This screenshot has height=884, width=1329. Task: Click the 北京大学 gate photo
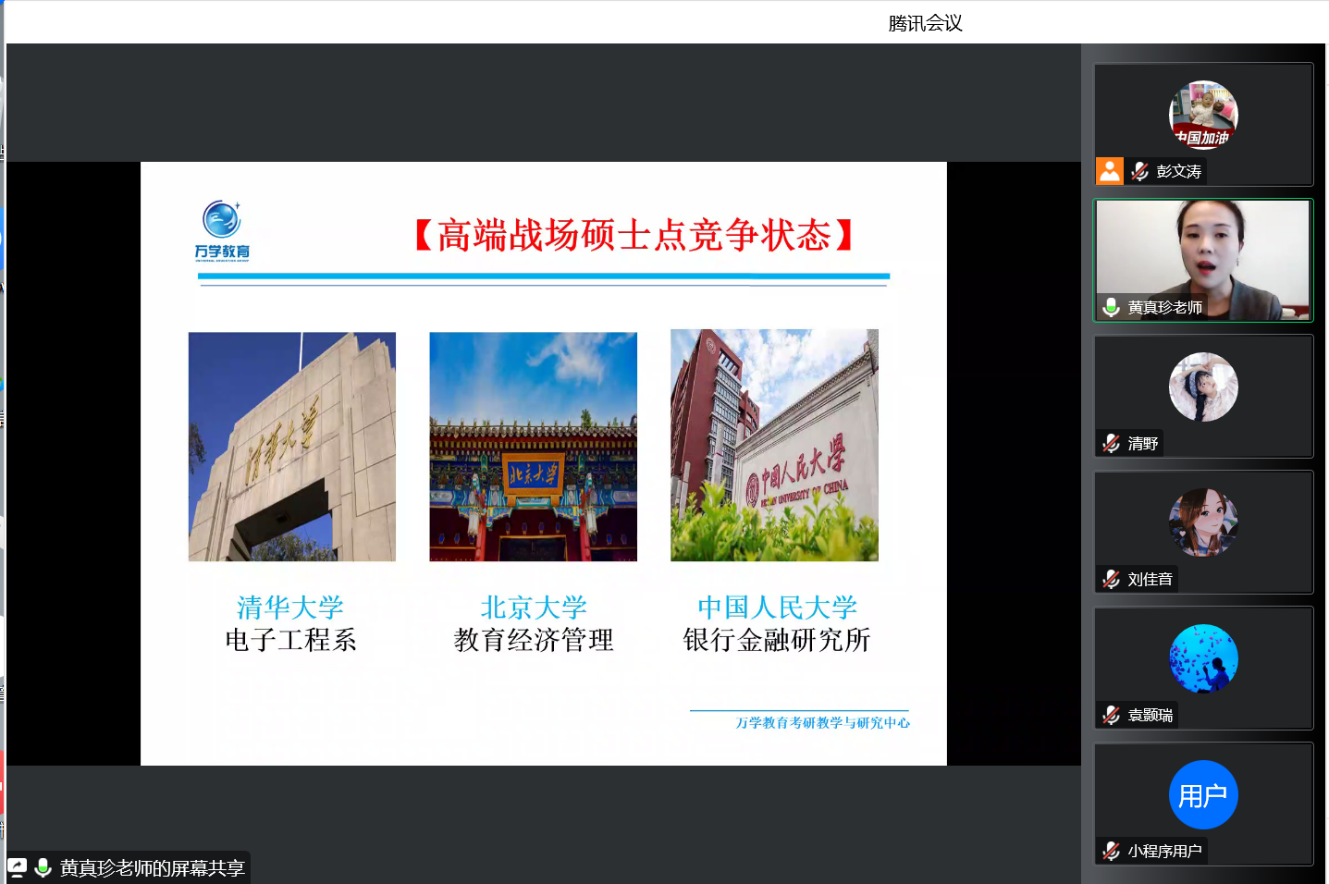click(x=533, y=447)
